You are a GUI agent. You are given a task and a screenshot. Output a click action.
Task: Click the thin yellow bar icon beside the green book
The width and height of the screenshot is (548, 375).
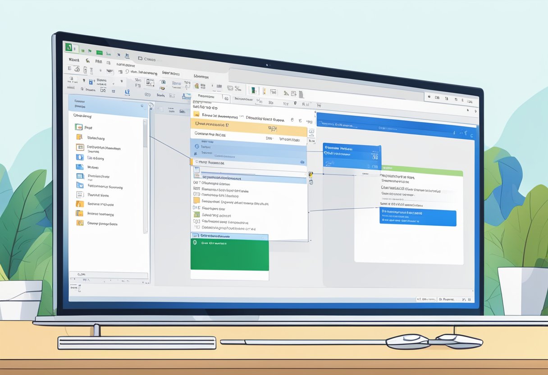(x=264, y=91)
